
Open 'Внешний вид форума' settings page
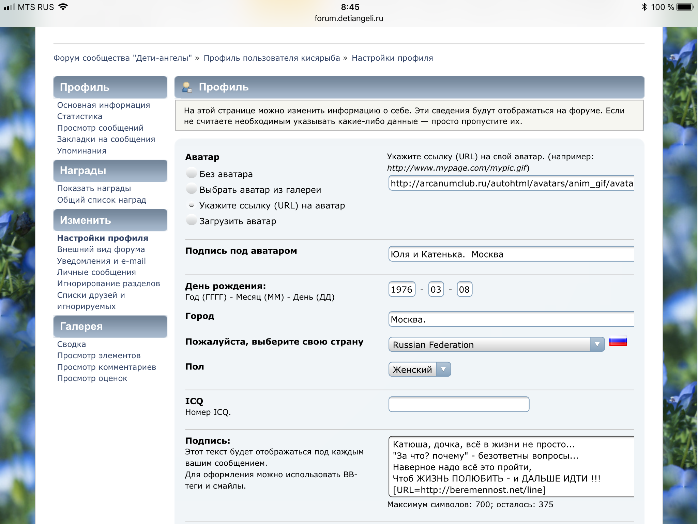tap(101, 249)
